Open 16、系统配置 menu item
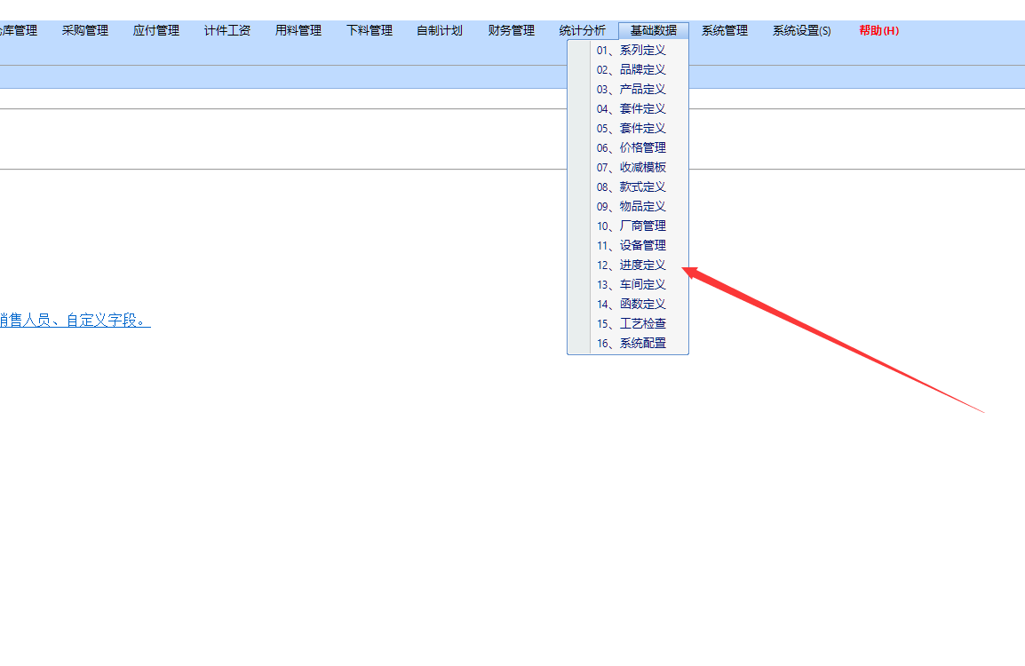The width and height of the screenshot is (1025, 666). [631, 343]
